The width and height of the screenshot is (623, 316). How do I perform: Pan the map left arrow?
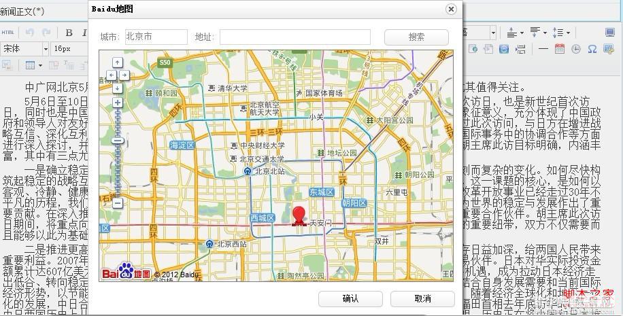[112, 75]
